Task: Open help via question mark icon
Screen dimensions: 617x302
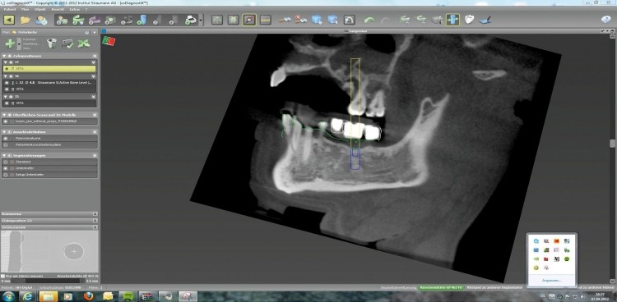Action: 606,19
